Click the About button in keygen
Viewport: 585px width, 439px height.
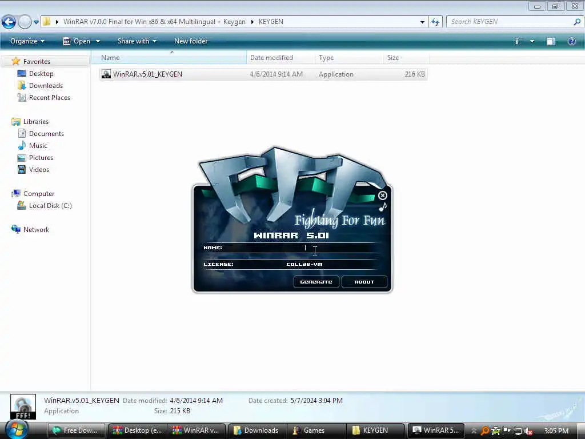point(364,282)
